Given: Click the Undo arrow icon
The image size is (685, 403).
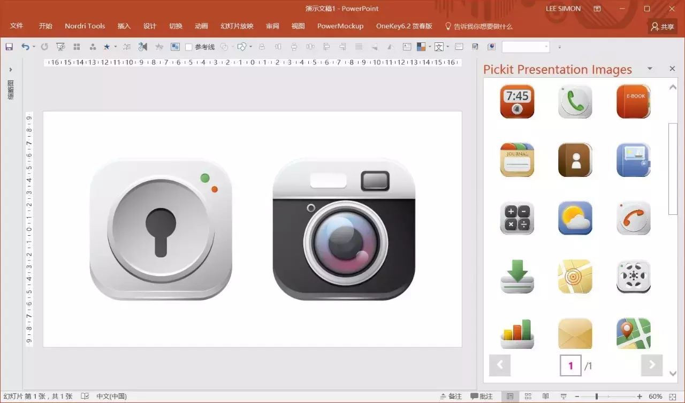Looking at the screenshot, I should coord(25,47).
